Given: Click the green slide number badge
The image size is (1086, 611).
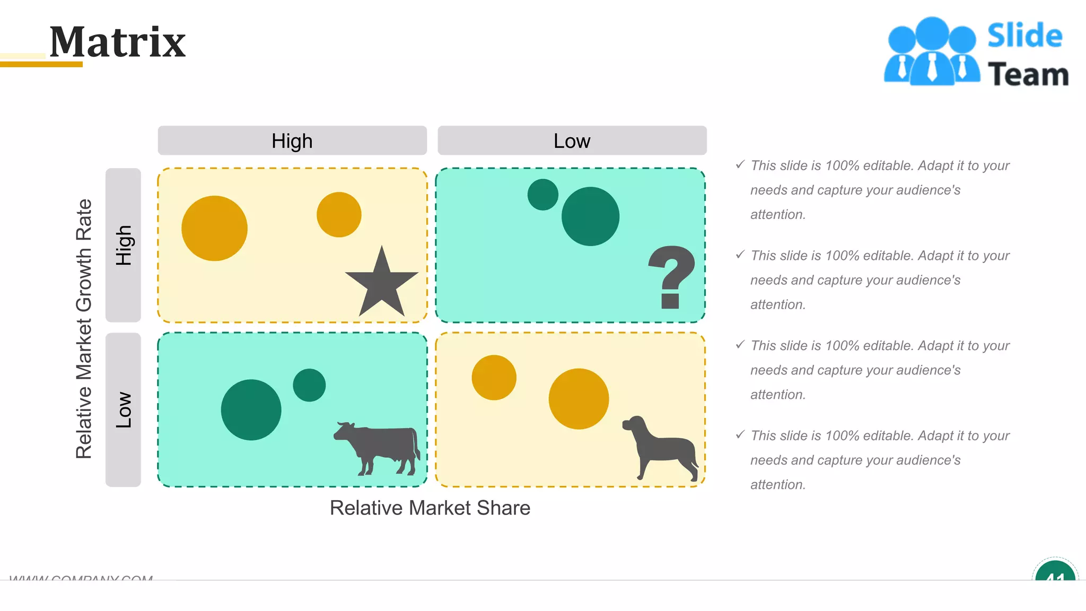Looking at the screenshot, I should [x=1055, y=573].
